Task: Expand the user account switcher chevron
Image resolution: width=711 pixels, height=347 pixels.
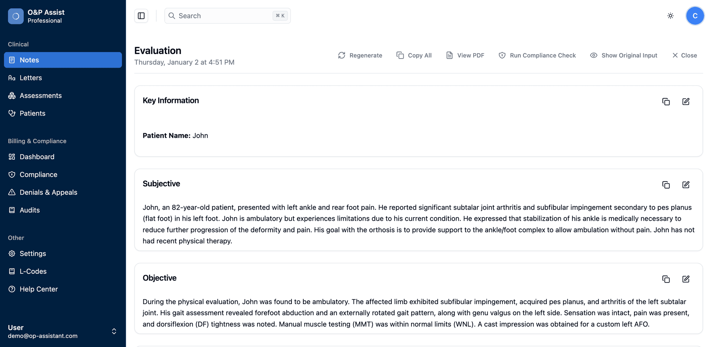Action: coord(114,331)
